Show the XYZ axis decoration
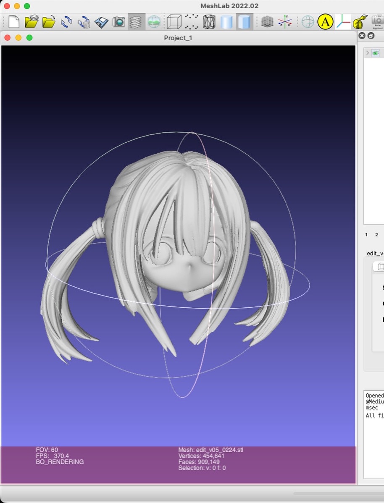 click(285, 22)
